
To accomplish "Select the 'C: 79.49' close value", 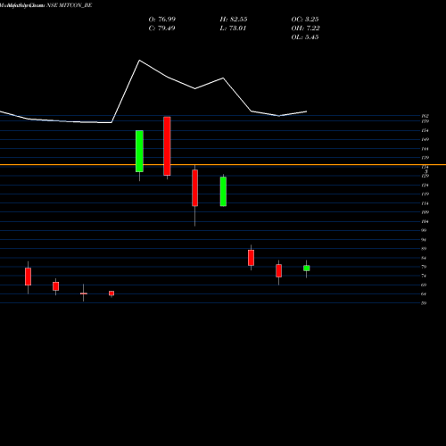I will click(161, 29).
